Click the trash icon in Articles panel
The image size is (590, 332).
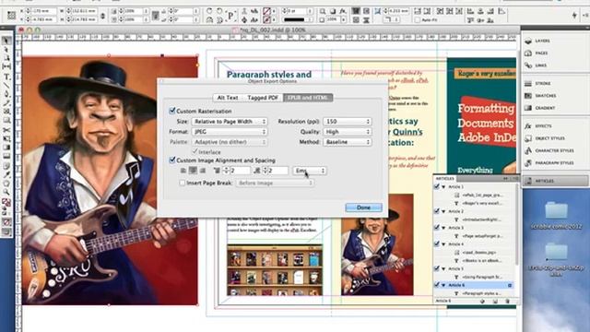pos(507,302)
